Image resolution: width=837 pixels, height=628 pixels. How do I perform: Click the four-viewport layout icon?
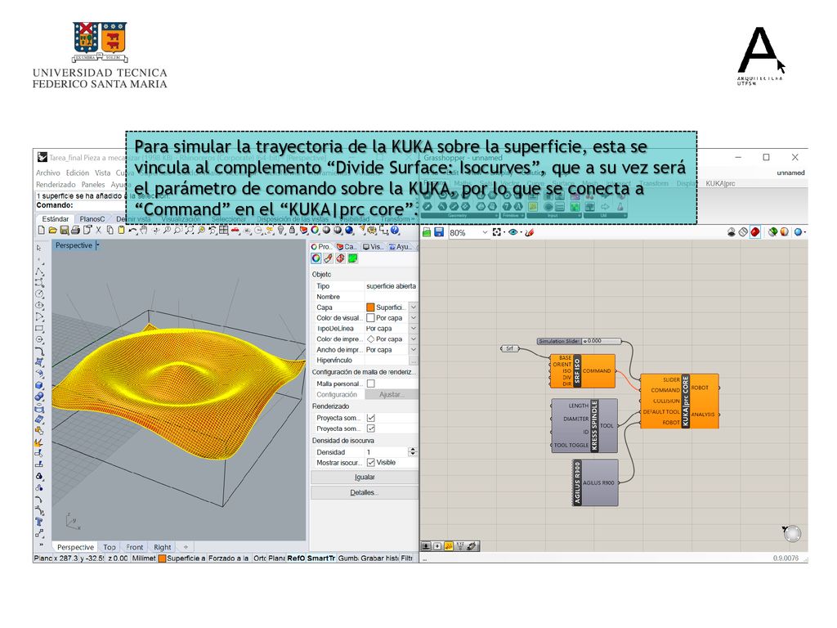223,230
